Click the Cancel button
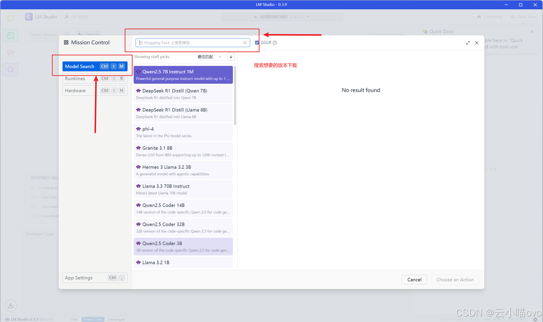Screen dimensions: 543x322 414,280
